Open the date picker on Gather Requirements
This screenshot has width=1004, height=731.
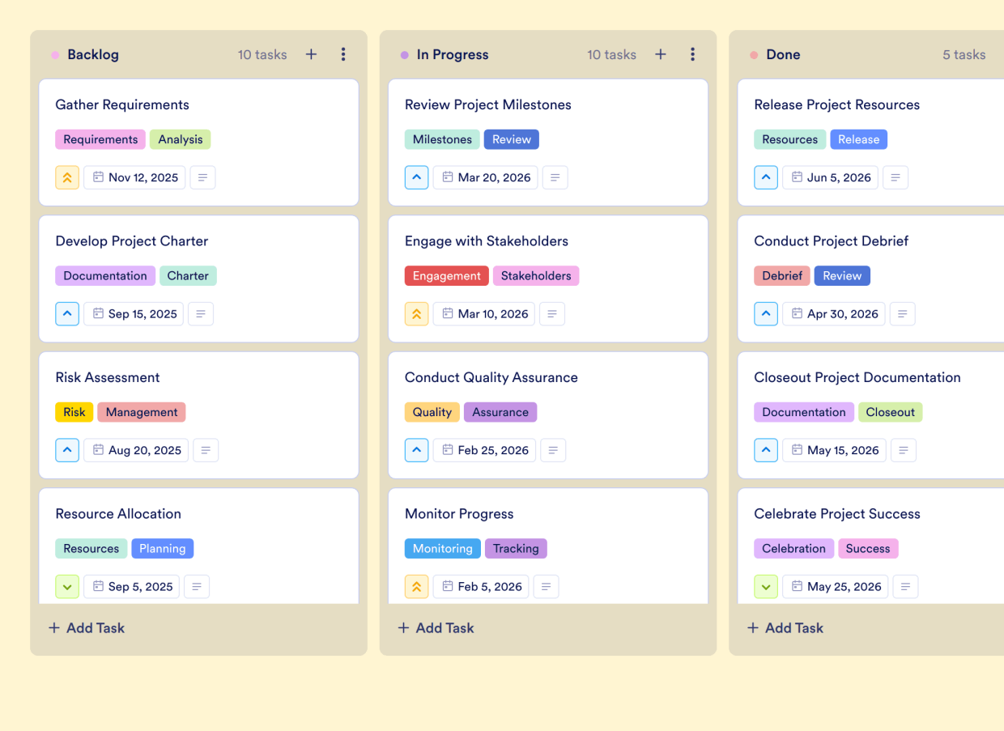pos(134,177)
